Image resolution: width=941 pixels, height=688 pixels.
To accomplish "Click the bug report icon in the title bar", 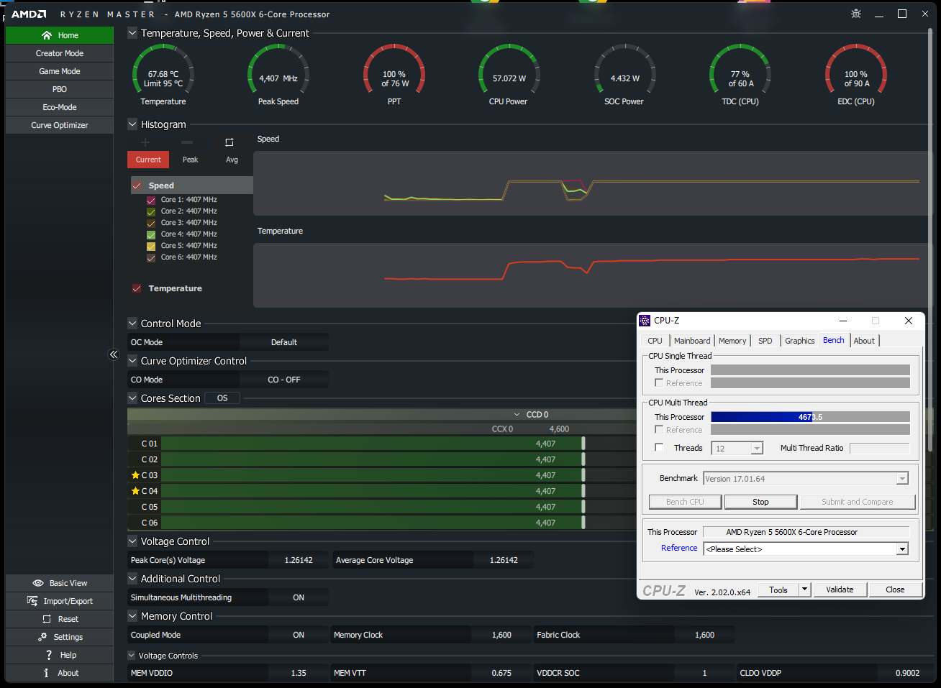I will (x=856, y=14).
